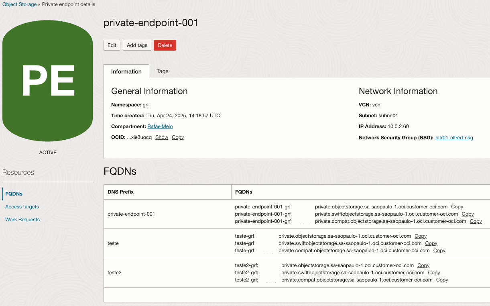Copy the private-endpoint-001 swiftobjectstorage FQDN
This screenshot has height=306, width=490.
[x=467, y=214]
